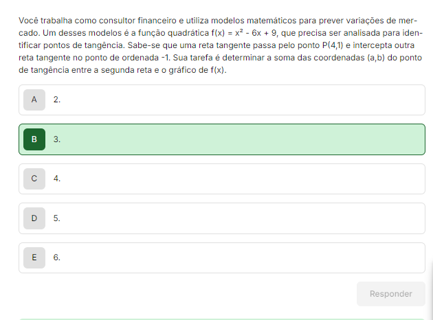Click the letter A option badge
The image size is (433, 320).
click(x=34, y=100)
